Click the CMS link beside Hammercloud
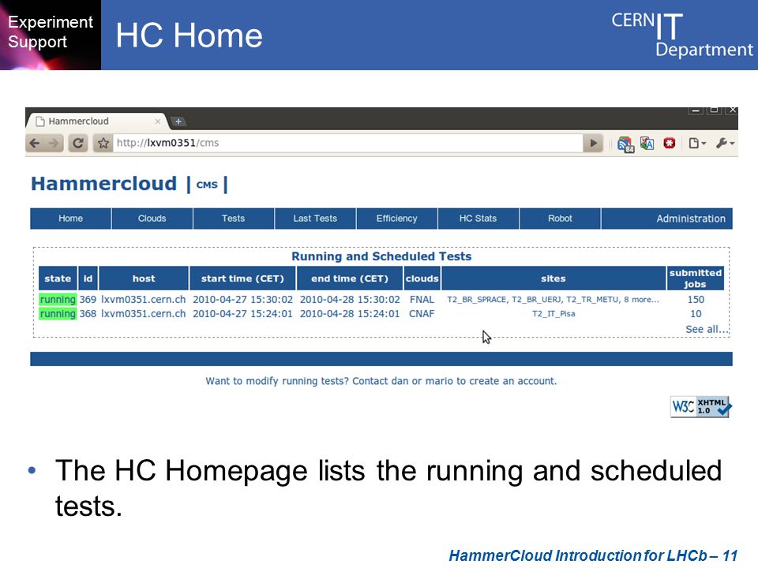The image size is (758, 568). [x=207, y=185]
